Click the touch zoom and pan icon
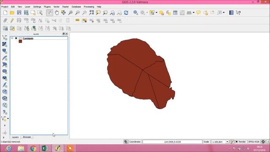This screenshot has width=270, height=152. click(x=50, y=13)
